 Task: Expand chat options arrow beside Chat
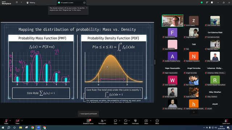[x=119, y=121]
